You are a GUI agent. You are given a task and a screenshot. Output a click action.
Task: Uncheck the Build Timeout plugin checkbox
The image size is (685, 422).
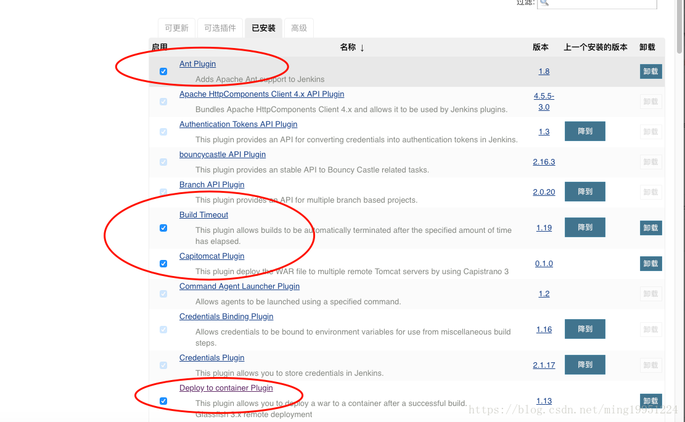163,228
